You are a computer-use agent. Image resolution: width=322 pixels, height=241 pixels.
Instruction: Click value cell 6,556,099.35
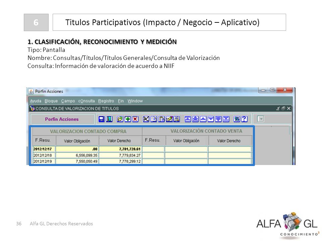pos(77,155)
